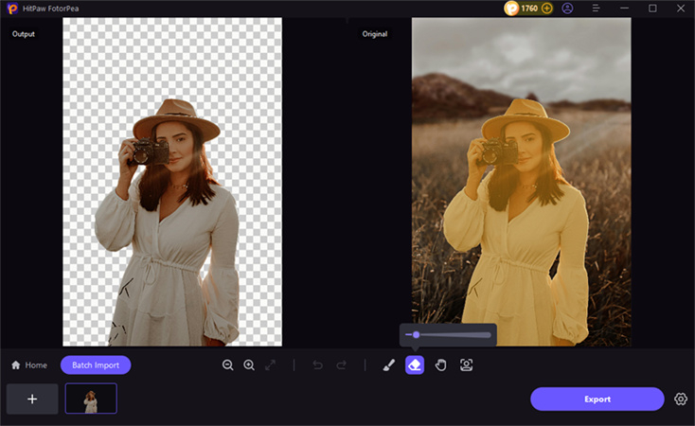Screen dimensions: 695x426
Task: Select the woman photo thumbnail
Action: point(91,399)
